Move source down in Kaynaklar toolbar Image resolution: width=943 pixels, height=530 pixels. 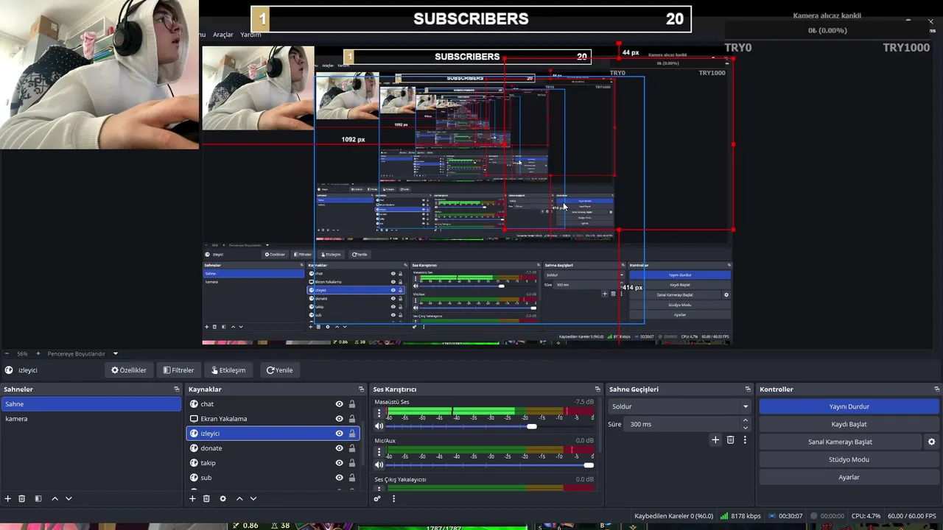(253, 498)
